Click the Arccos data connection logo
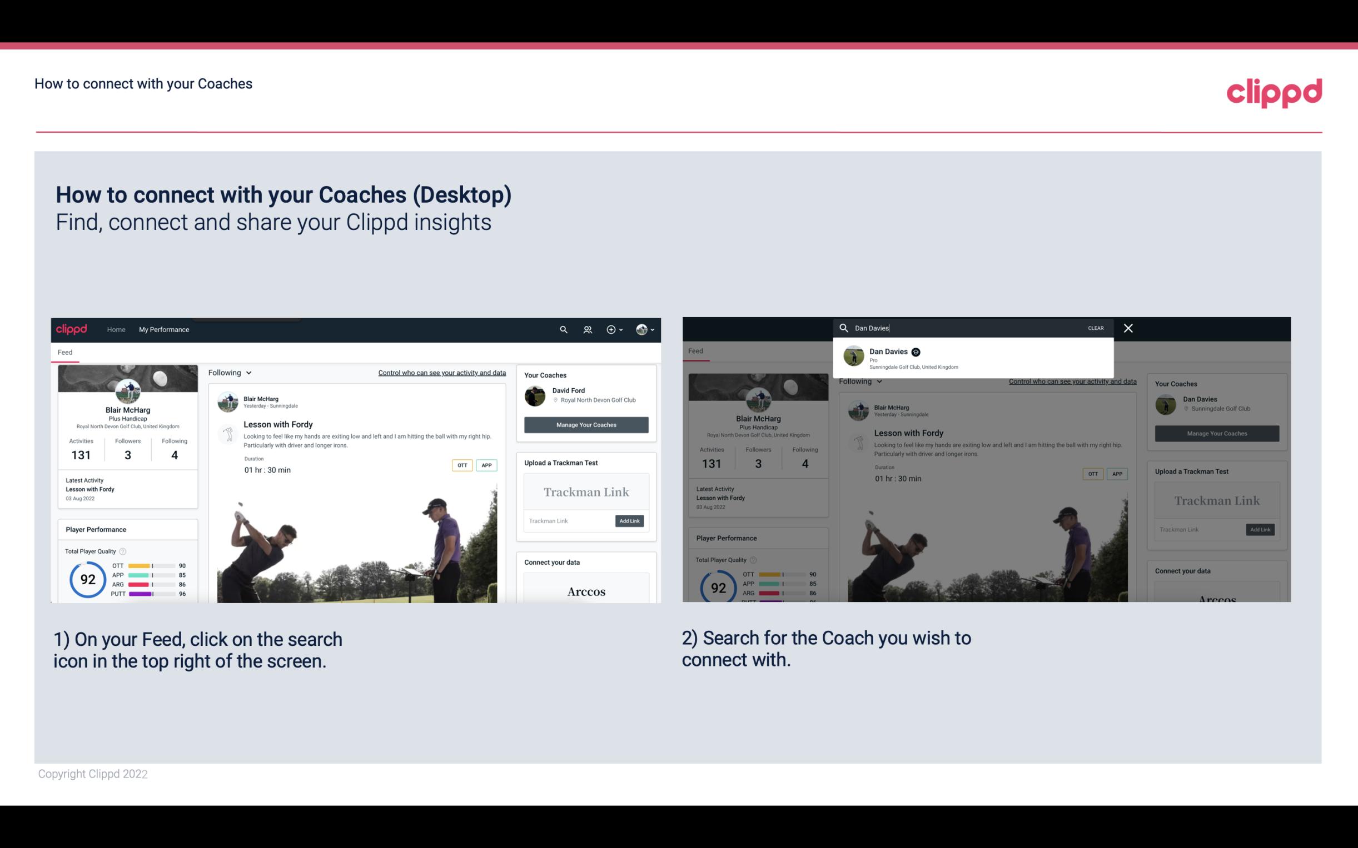The height and width of the screenshot is (848, 1358). tap(586, 591)
